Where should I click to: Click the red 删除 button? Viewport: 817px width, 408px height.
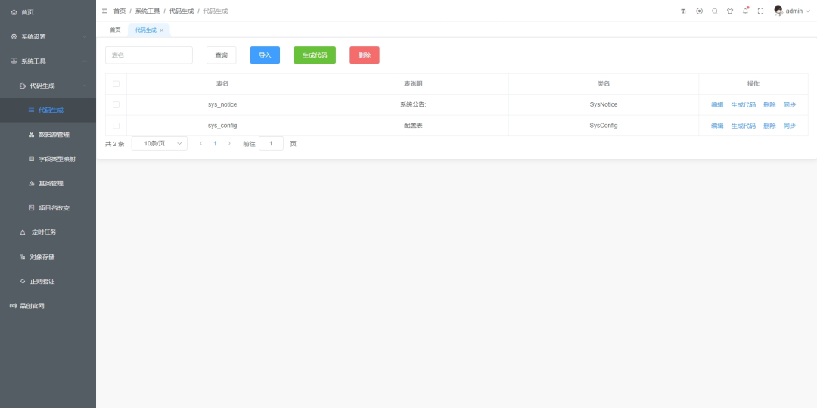(364, 55)
